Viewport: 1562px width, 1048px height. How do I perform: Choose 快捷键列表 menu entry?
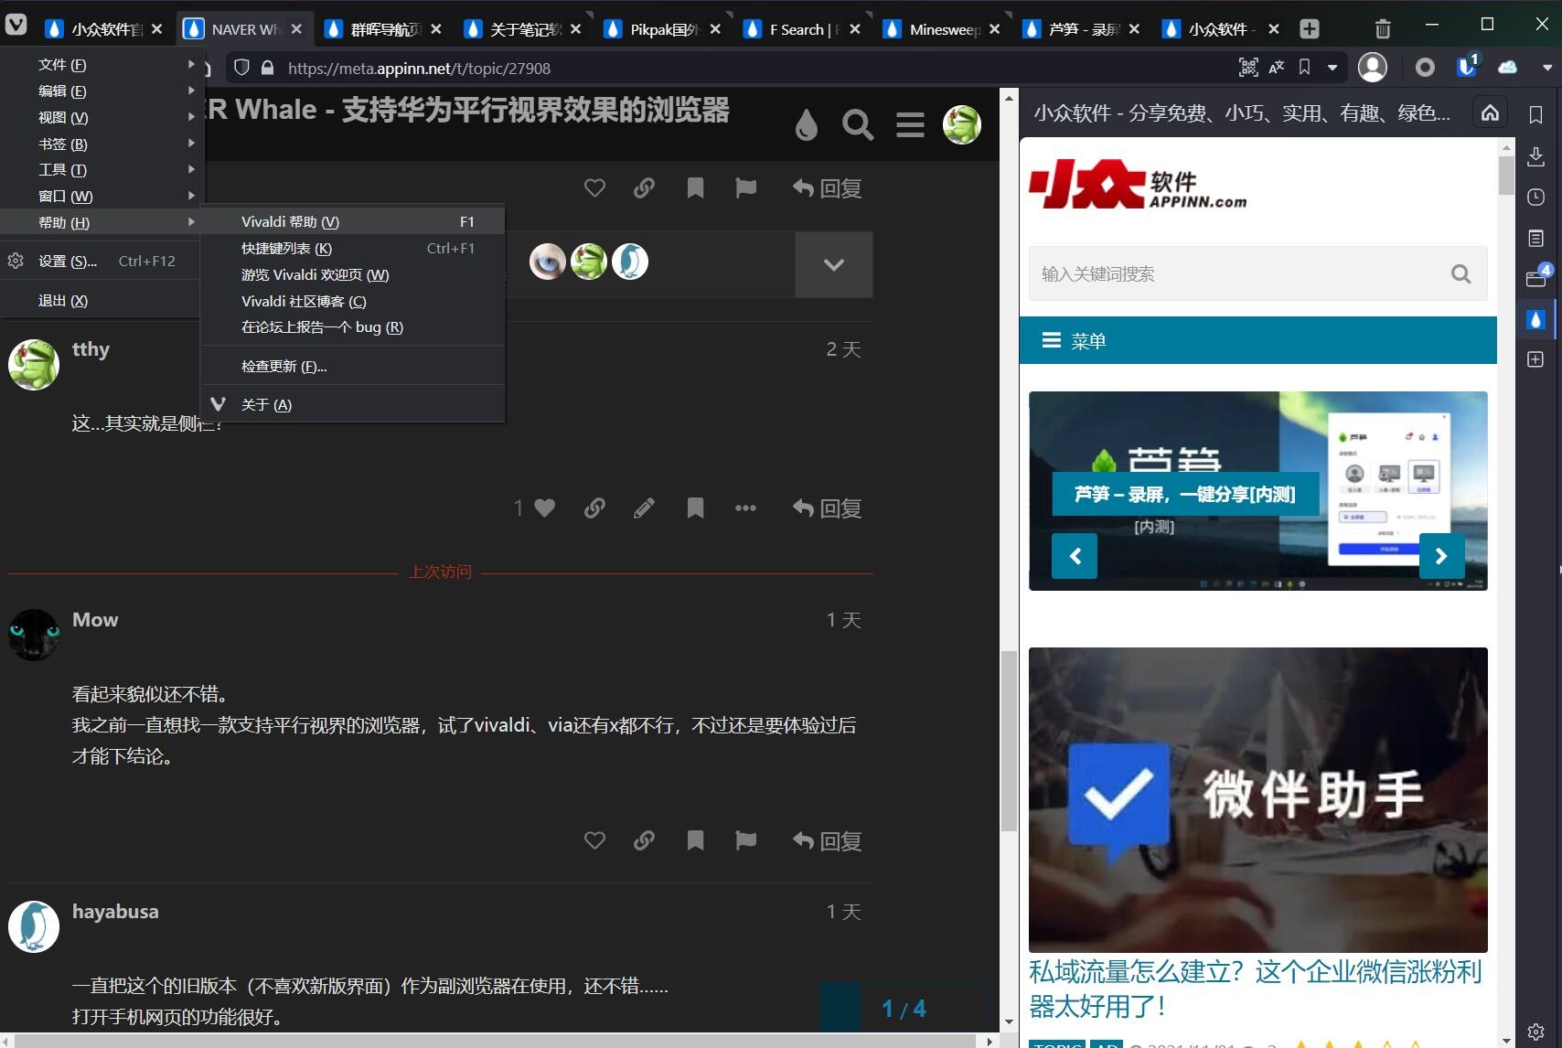coord(286,249)
